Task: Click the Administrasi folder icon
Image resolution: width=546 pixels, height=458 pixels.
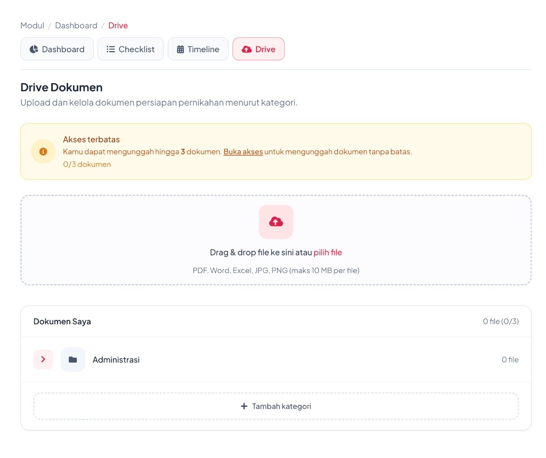Action: coord(73,359)
